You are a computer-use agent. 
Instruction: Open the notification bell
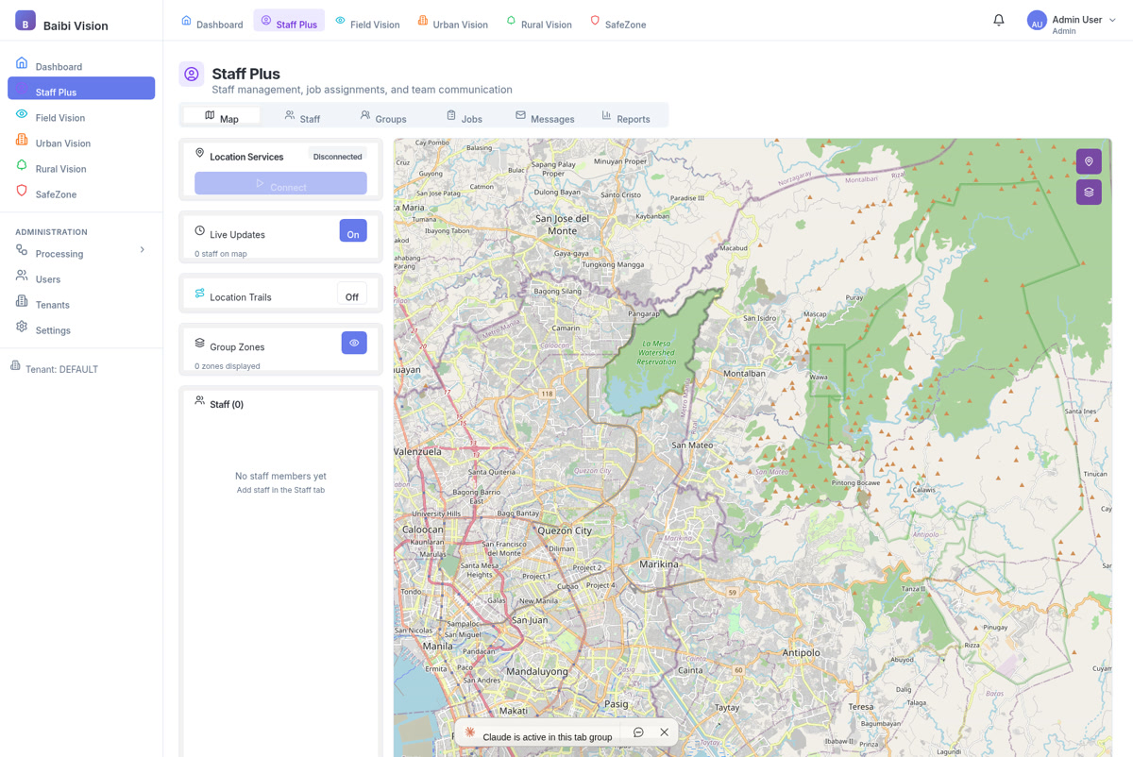998,19
